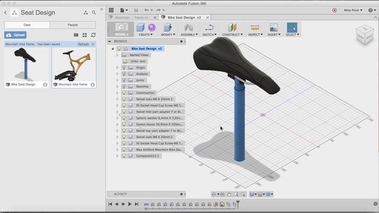This screenshot has width=379, height=213.
Task: Switch to the People tab
Action: pos(73,25)
